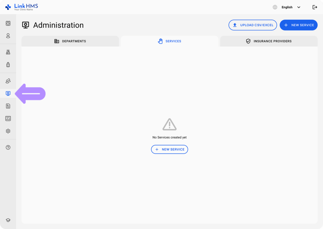Click the blue New Service button
This screenshot has width=323, height=229.
298,25
